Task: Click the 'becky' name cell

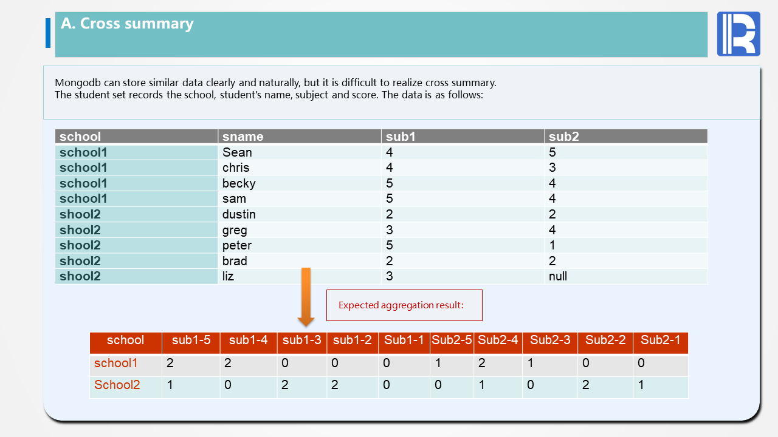Action: pyautogui.click(x=239, y=183)
